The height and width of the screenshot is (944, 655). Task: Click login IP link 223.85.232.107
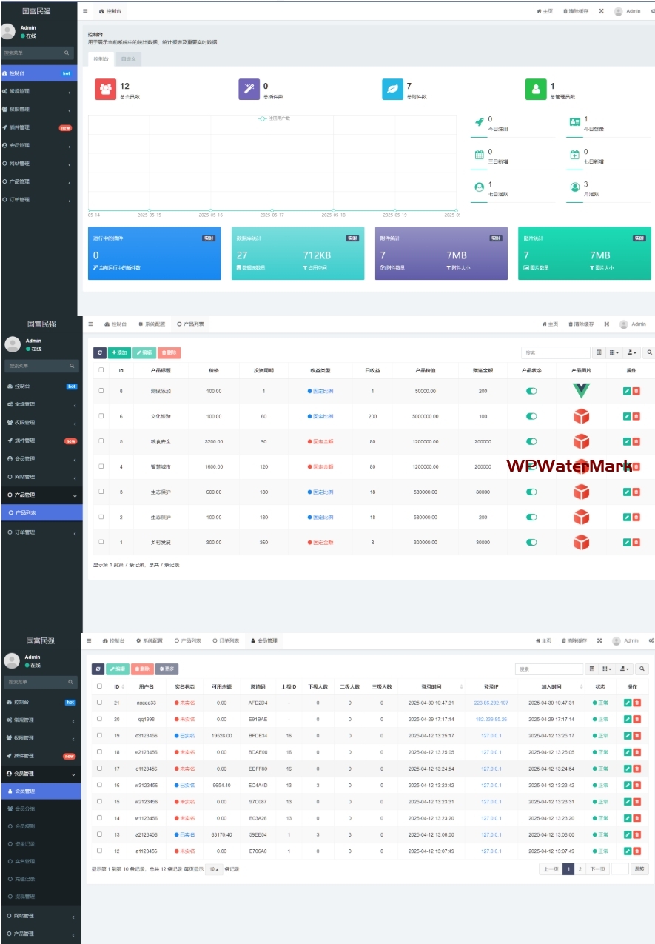tap(491, 703)
